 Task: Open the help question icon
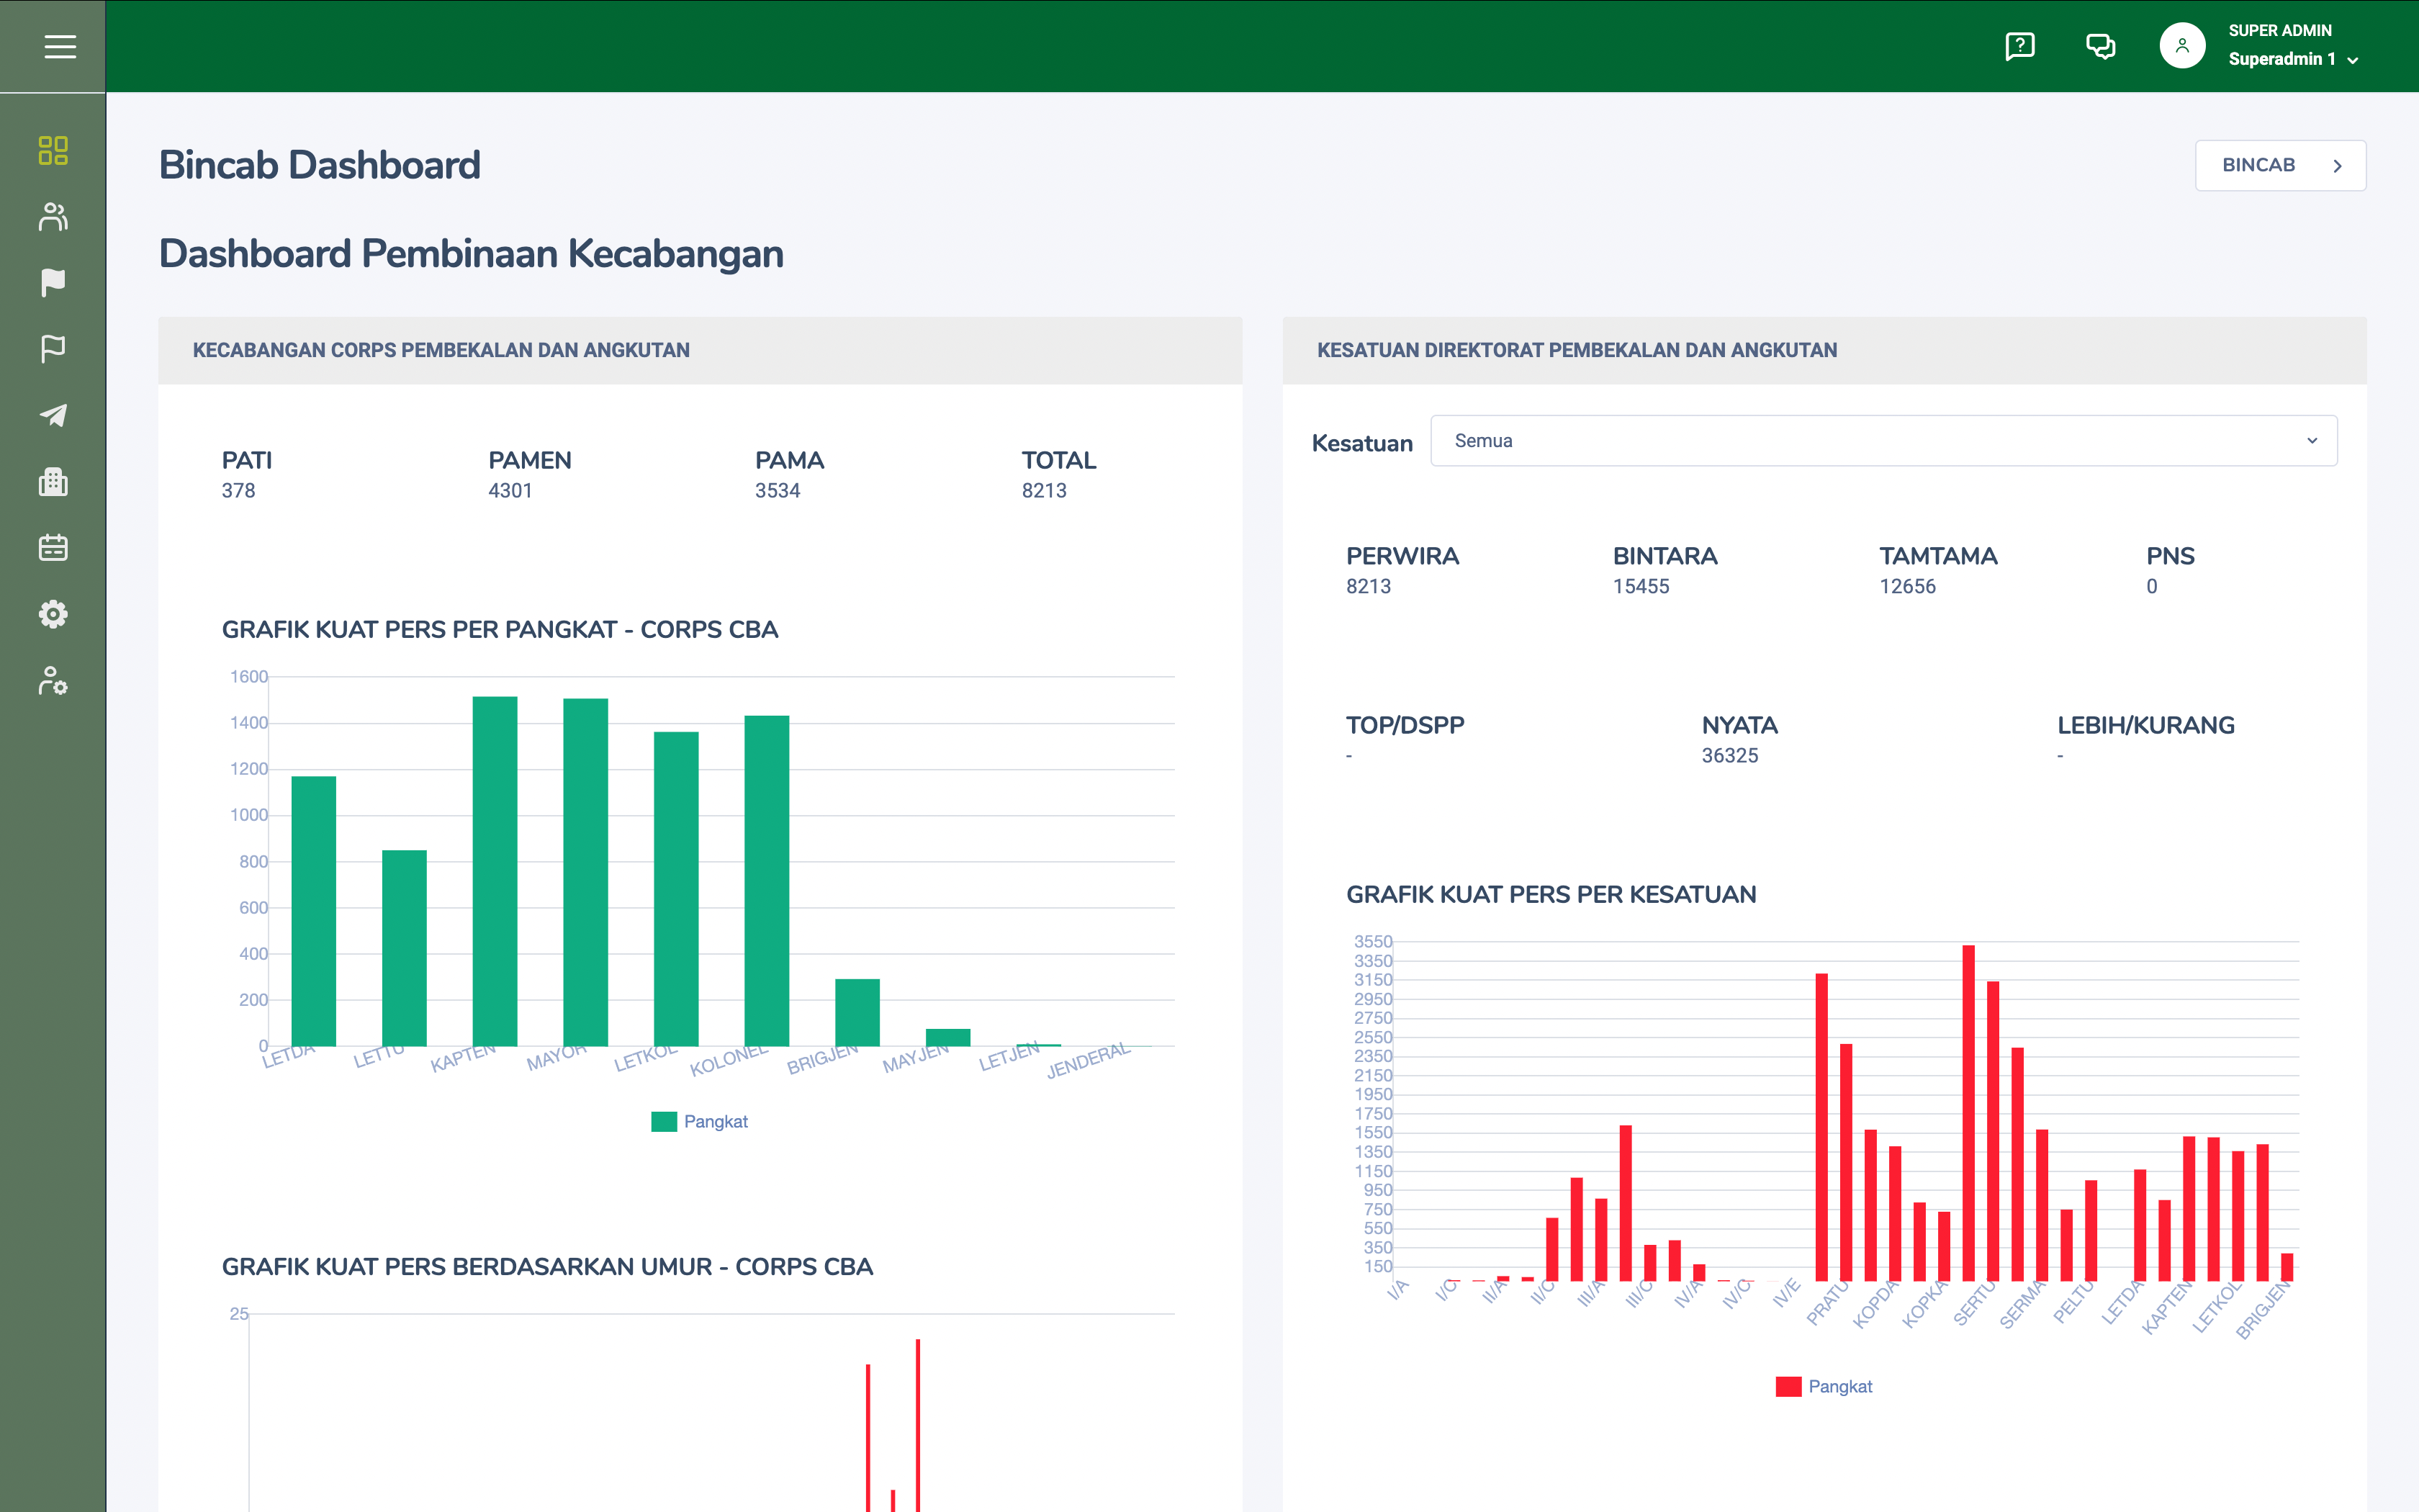tap(2019, 46)
